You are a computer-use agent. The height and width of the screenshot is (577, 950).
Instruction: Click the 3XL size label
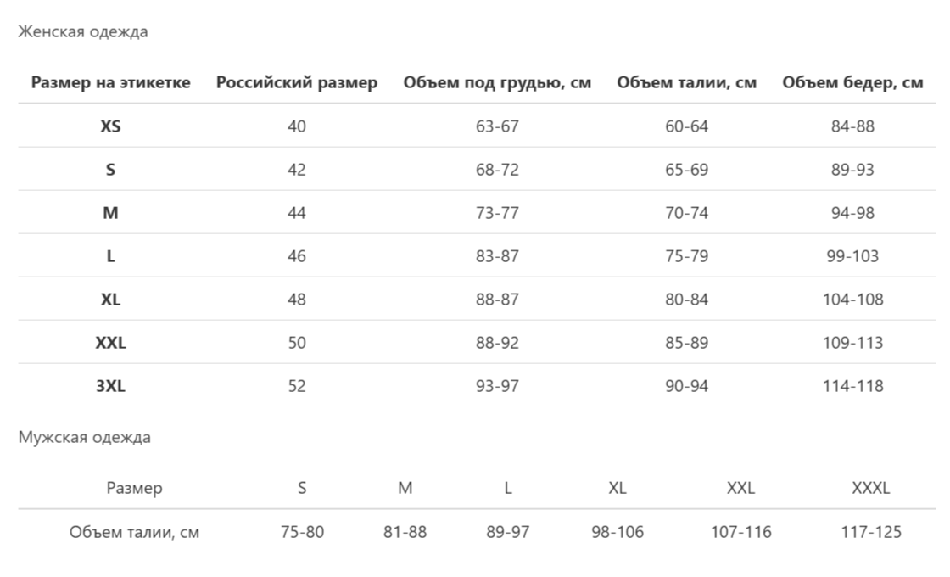coord(110,386)
